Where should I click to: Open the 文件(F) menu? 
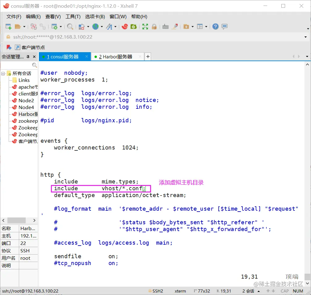(14, 17)
